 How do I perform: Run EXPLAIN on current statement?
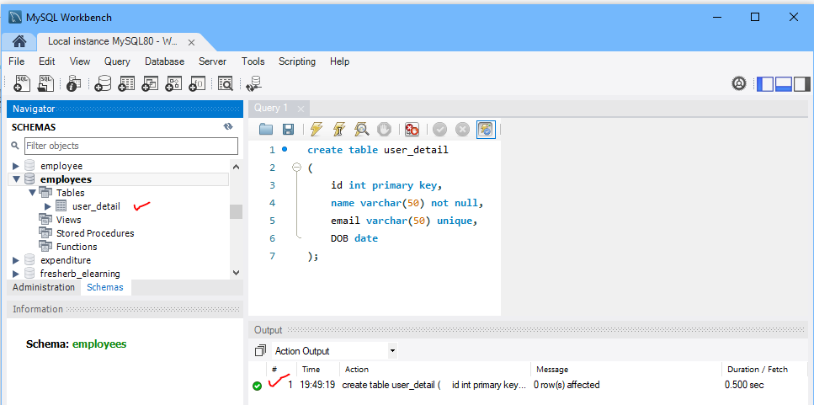[361, 129]
